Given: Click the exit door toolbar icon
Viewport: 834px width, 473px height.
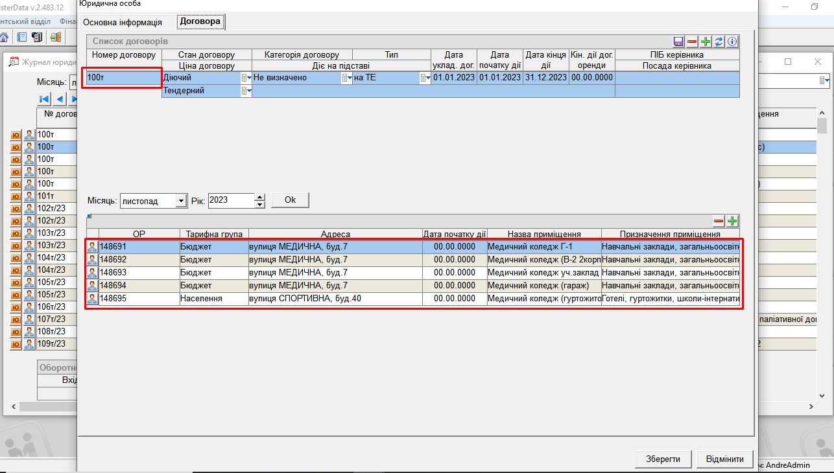Looking at the screenshot, I should tap(55, 37).
